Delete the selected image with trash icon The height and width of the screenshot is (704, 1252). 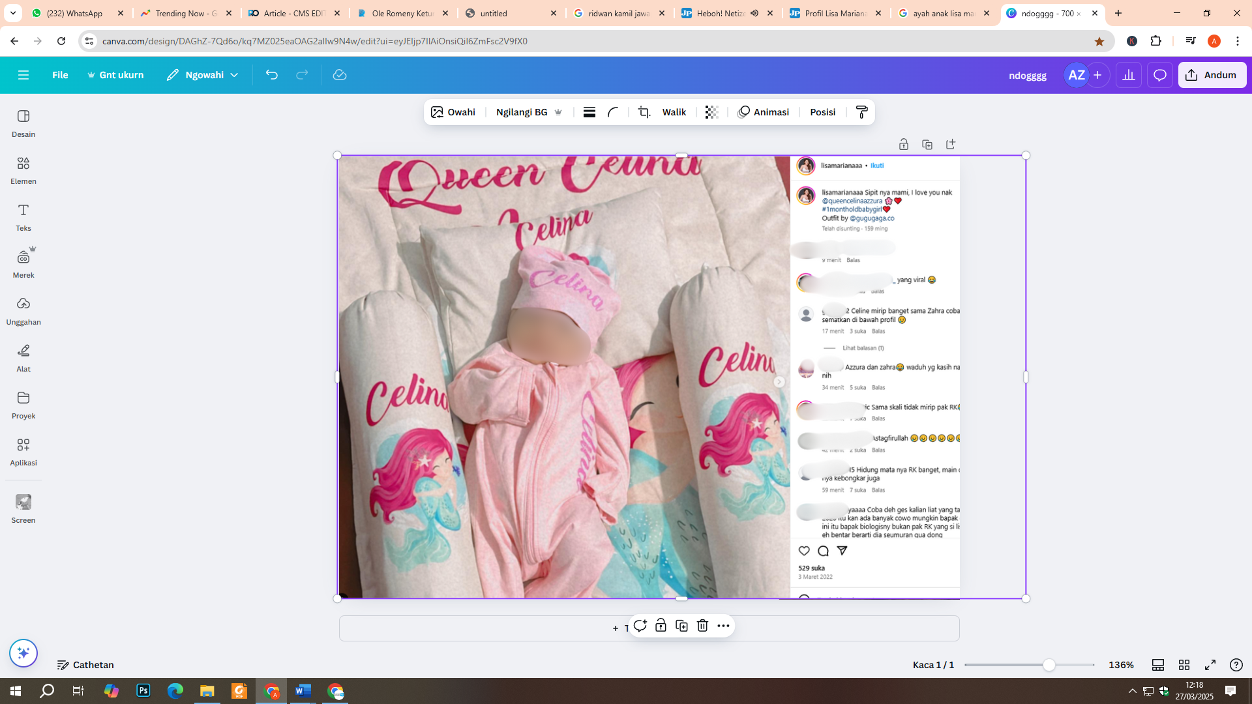click(702, 626)
